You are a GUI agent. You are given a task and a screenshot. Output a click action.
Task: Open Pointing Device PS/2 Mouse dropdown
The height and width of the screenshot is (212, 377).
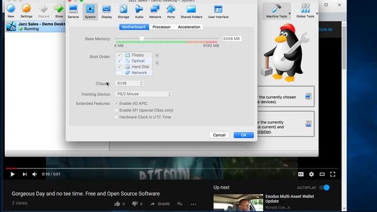click(143, 94)
